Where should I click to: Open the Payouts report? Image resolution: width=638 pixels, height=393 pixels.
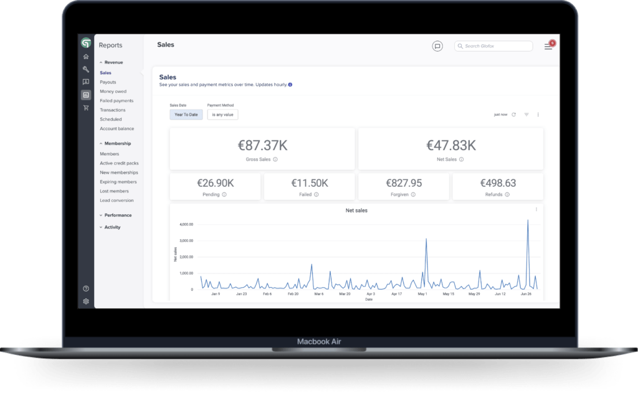click(x=108, y=82)
